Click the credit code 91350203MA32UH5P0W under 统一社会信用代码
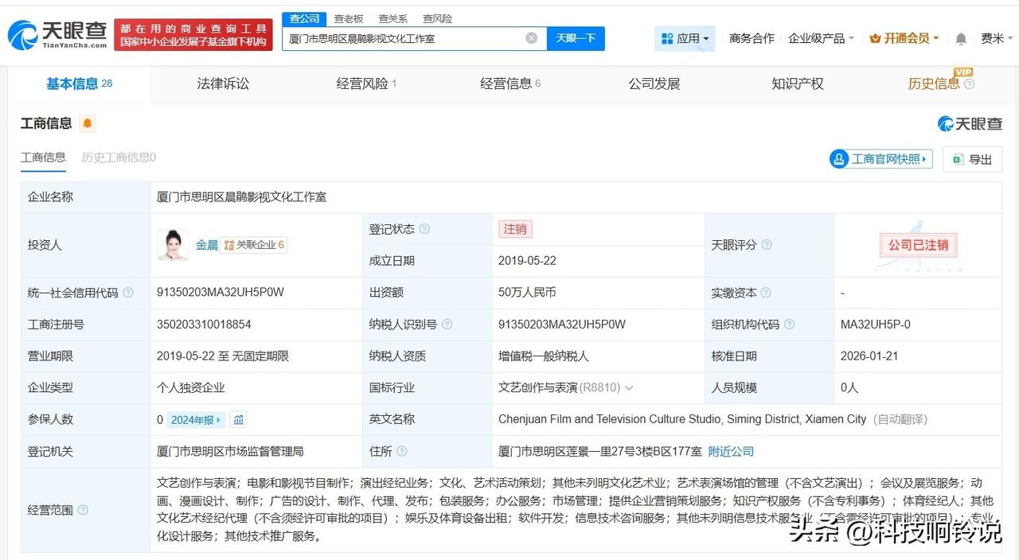 [x=221, y=293]
